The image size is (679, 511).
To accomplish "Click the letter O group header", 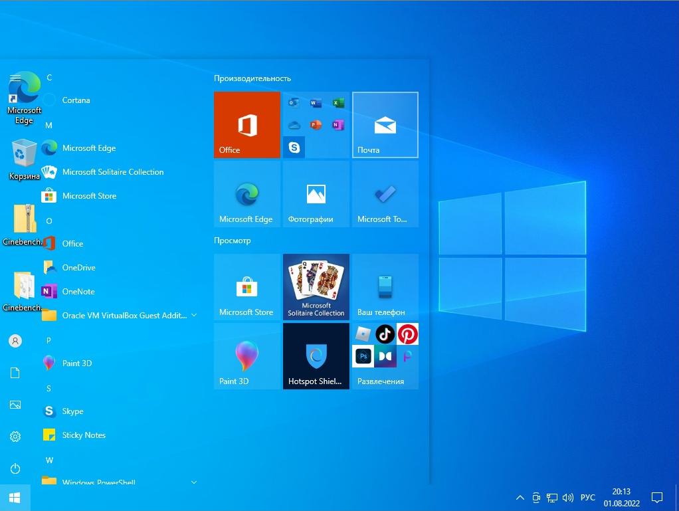I will (x=49, y=221).
